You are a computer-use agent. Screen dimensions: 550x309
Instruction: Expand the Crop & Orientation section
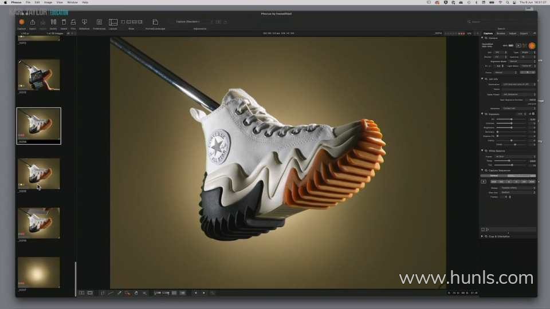tap(482, 236)
